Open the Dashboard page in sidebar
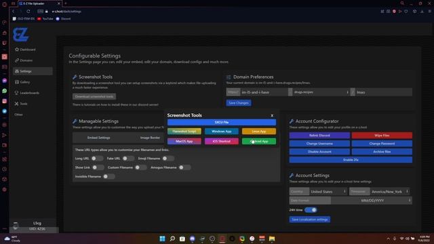This screenshot has width=434, height=244. 25,49
